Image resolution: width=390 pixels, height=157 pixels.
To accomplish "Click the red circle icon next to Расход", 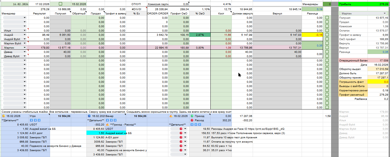I will pos(192,120).
